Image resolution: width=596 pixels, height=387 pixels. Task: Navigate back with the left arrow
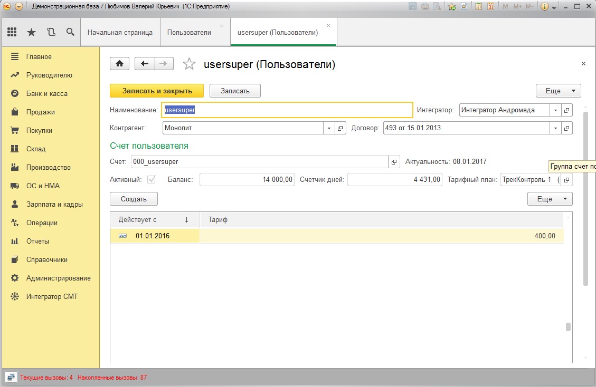tap(145, 63)
